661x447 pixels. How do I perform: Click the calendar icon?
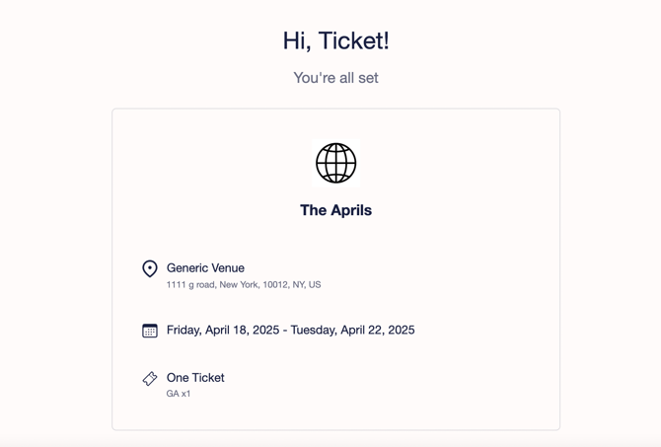150,331
